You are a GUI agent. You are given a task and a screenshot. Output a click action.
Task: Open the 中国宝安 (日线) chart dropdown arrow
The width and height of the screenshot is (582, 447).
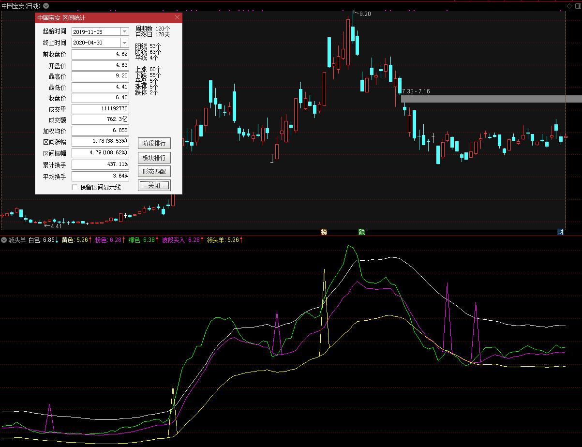tap(46, 6)
